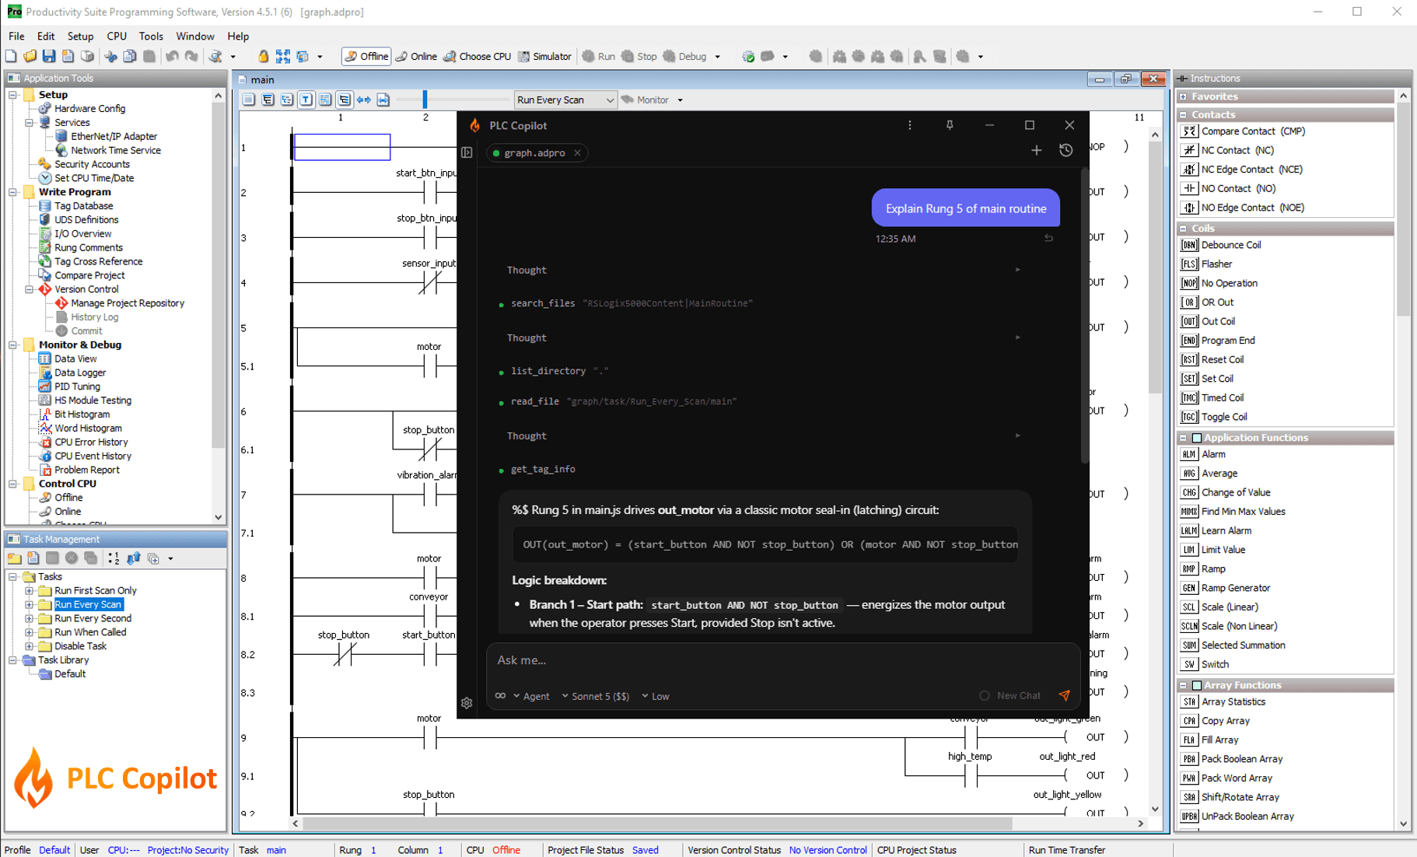The width and height of the screenshot is (1417, 857).
Task: Click the Help menu
Action: [x=238, y=36]
